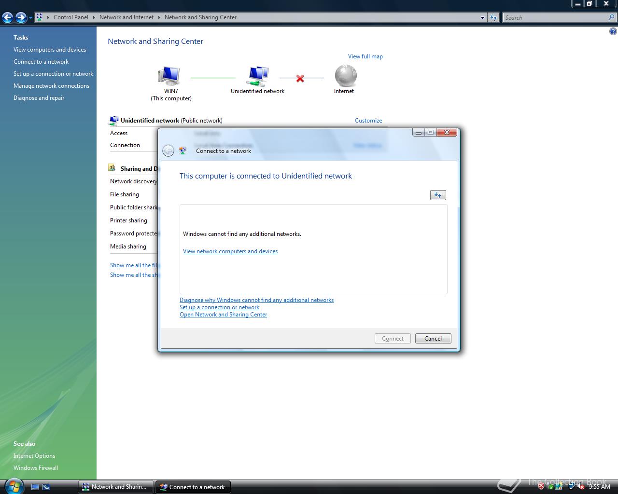
Task: Click the Unidentified network icon in map
Action: (258, 76)
